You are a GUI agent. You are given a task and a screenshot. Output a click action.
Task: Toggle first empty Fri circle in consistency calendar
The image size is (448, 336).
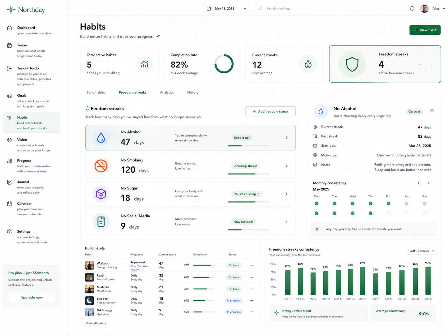coord(389,213)
